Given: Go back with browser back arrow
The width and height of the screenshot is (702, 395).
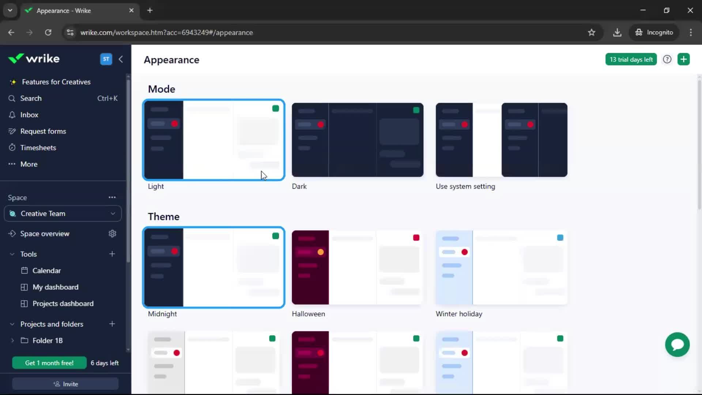Looking at the screenshot, I should point(11,33).
